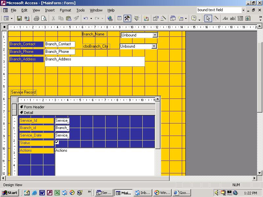The height and width of the screenshot is (197, 263).
Task: Open the Branch_Name Unbound combo arrow
Action: [x=155, y=35]
